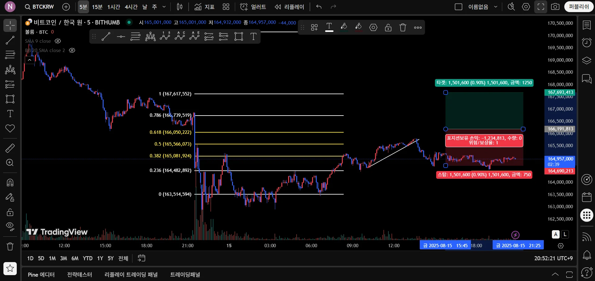
Task: Take a chart snapshot with camera icon
Action: click(555, 7)
